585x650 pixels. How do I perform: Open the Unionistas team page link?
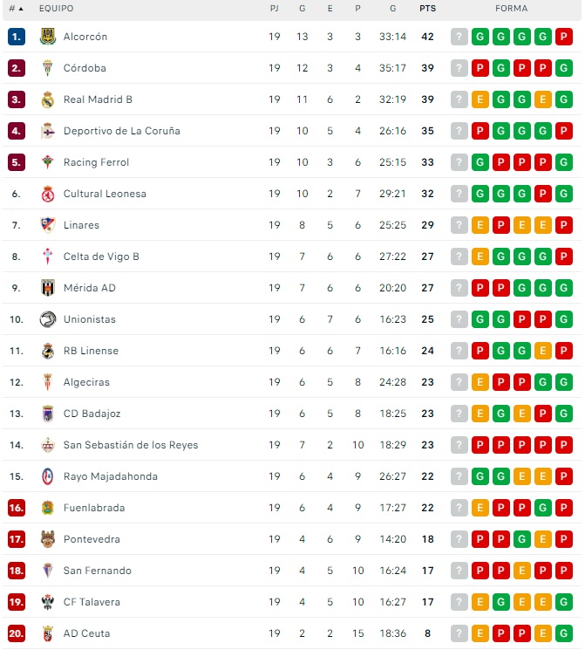[89, 319]
